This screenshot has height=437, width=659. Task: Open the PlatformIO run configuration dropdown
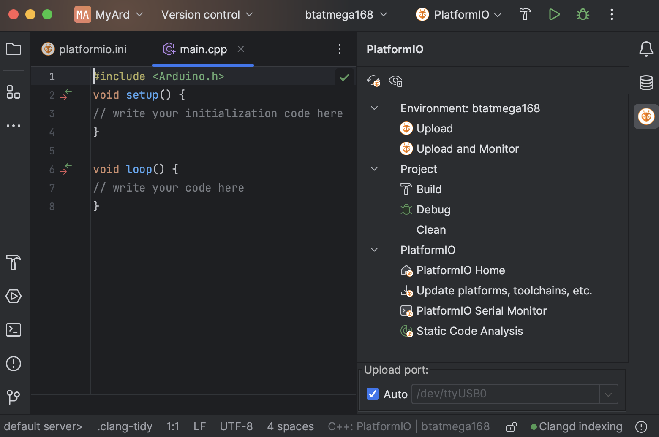[459, 15]
